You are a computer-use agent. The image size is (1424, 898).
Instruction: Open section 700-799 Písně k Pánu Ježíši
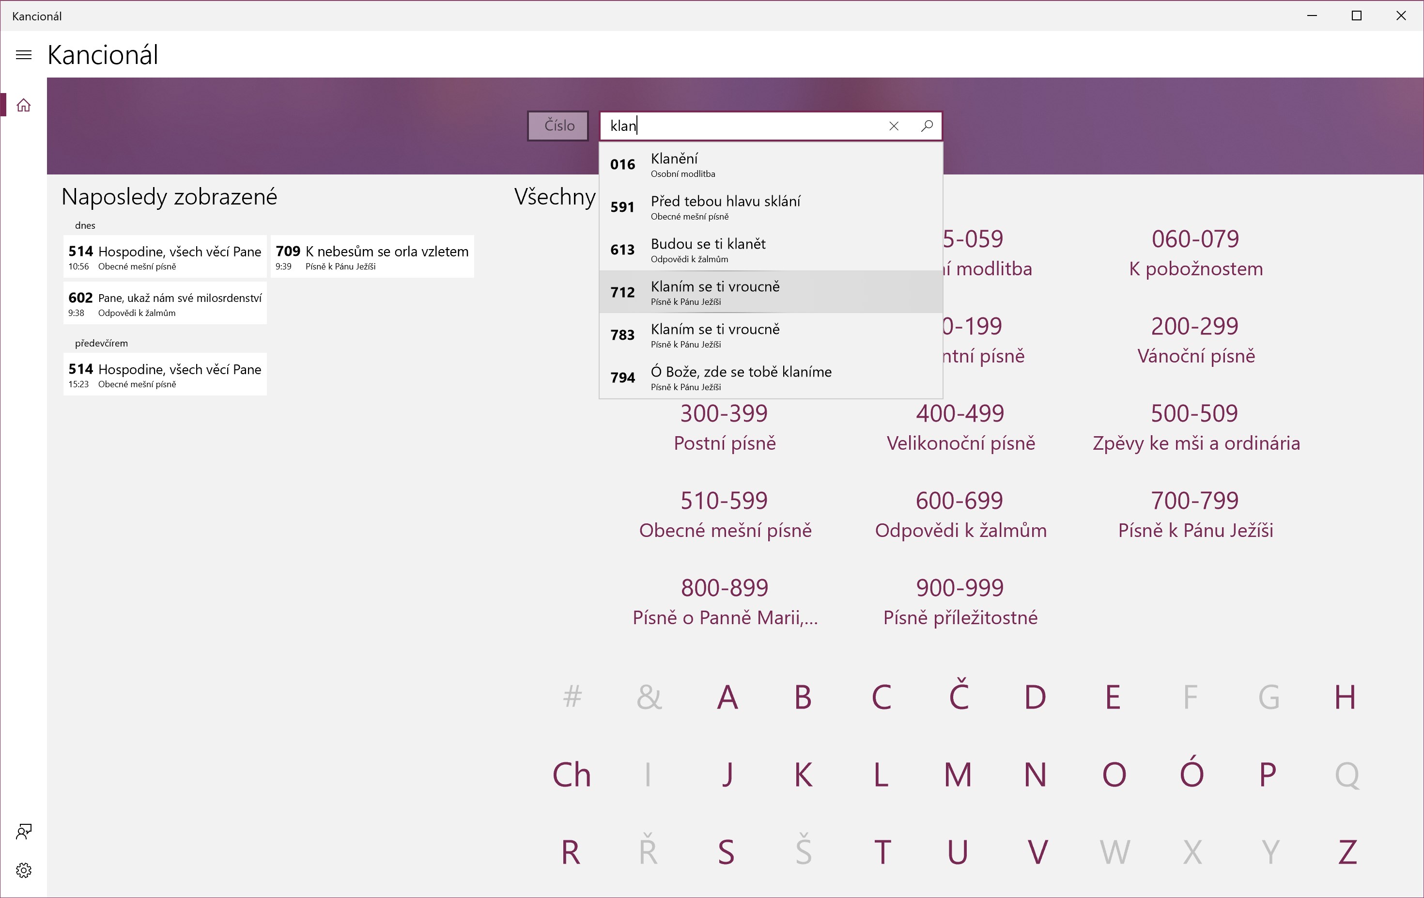[1194, 515]
